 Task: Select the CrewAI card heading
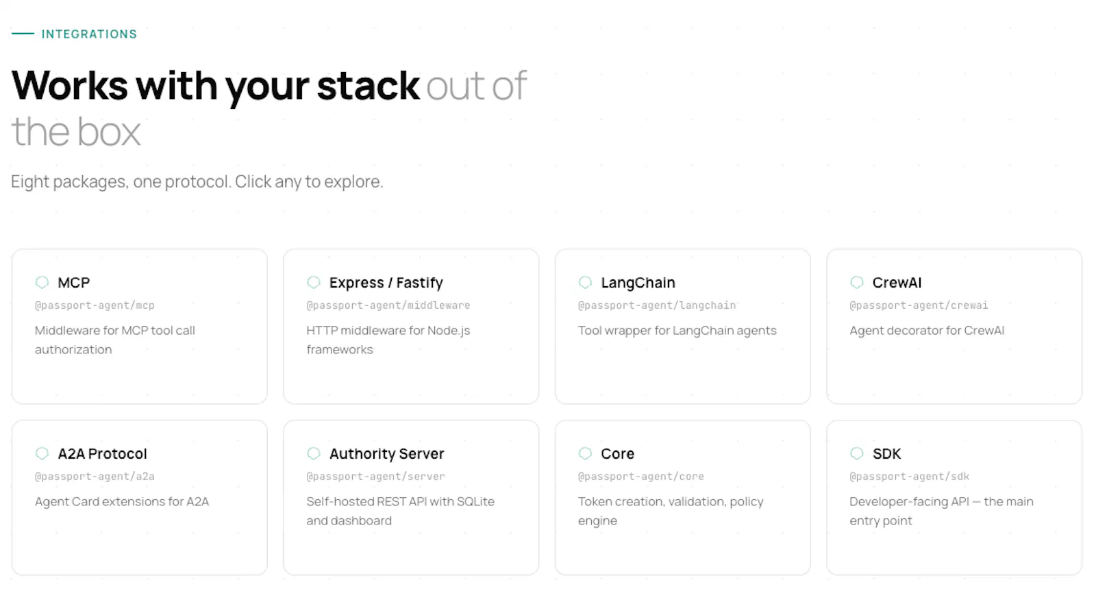(897, 283)
